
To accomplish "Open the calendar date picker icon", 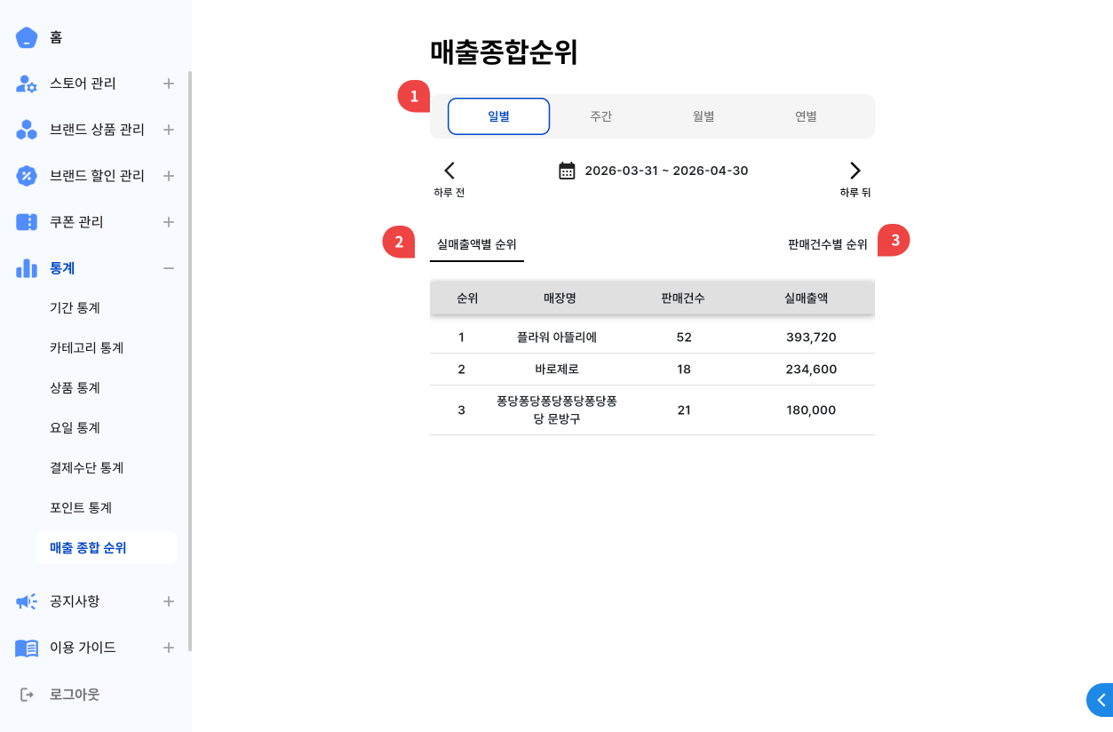I will pos(567,171).
